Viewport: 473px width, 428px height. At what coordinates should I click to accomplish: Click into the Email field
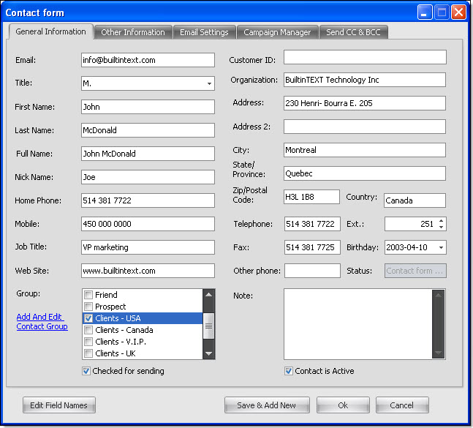coord(148,60)
